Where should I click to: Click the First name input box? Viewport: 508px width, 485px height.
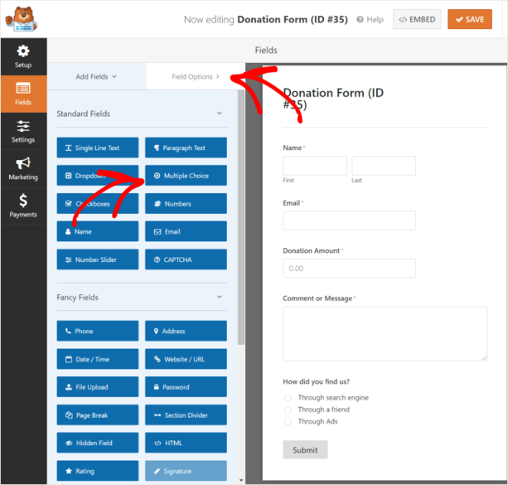pyautogui.click(x=315, y=165)
